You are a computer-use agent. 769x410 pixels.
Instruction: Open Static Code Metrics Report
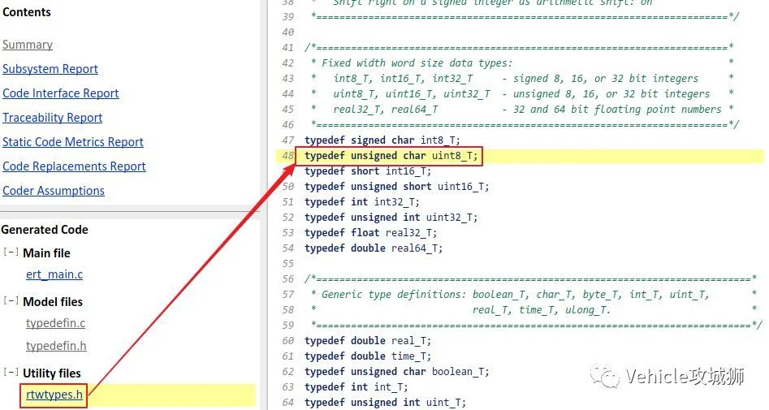(73, 142)
